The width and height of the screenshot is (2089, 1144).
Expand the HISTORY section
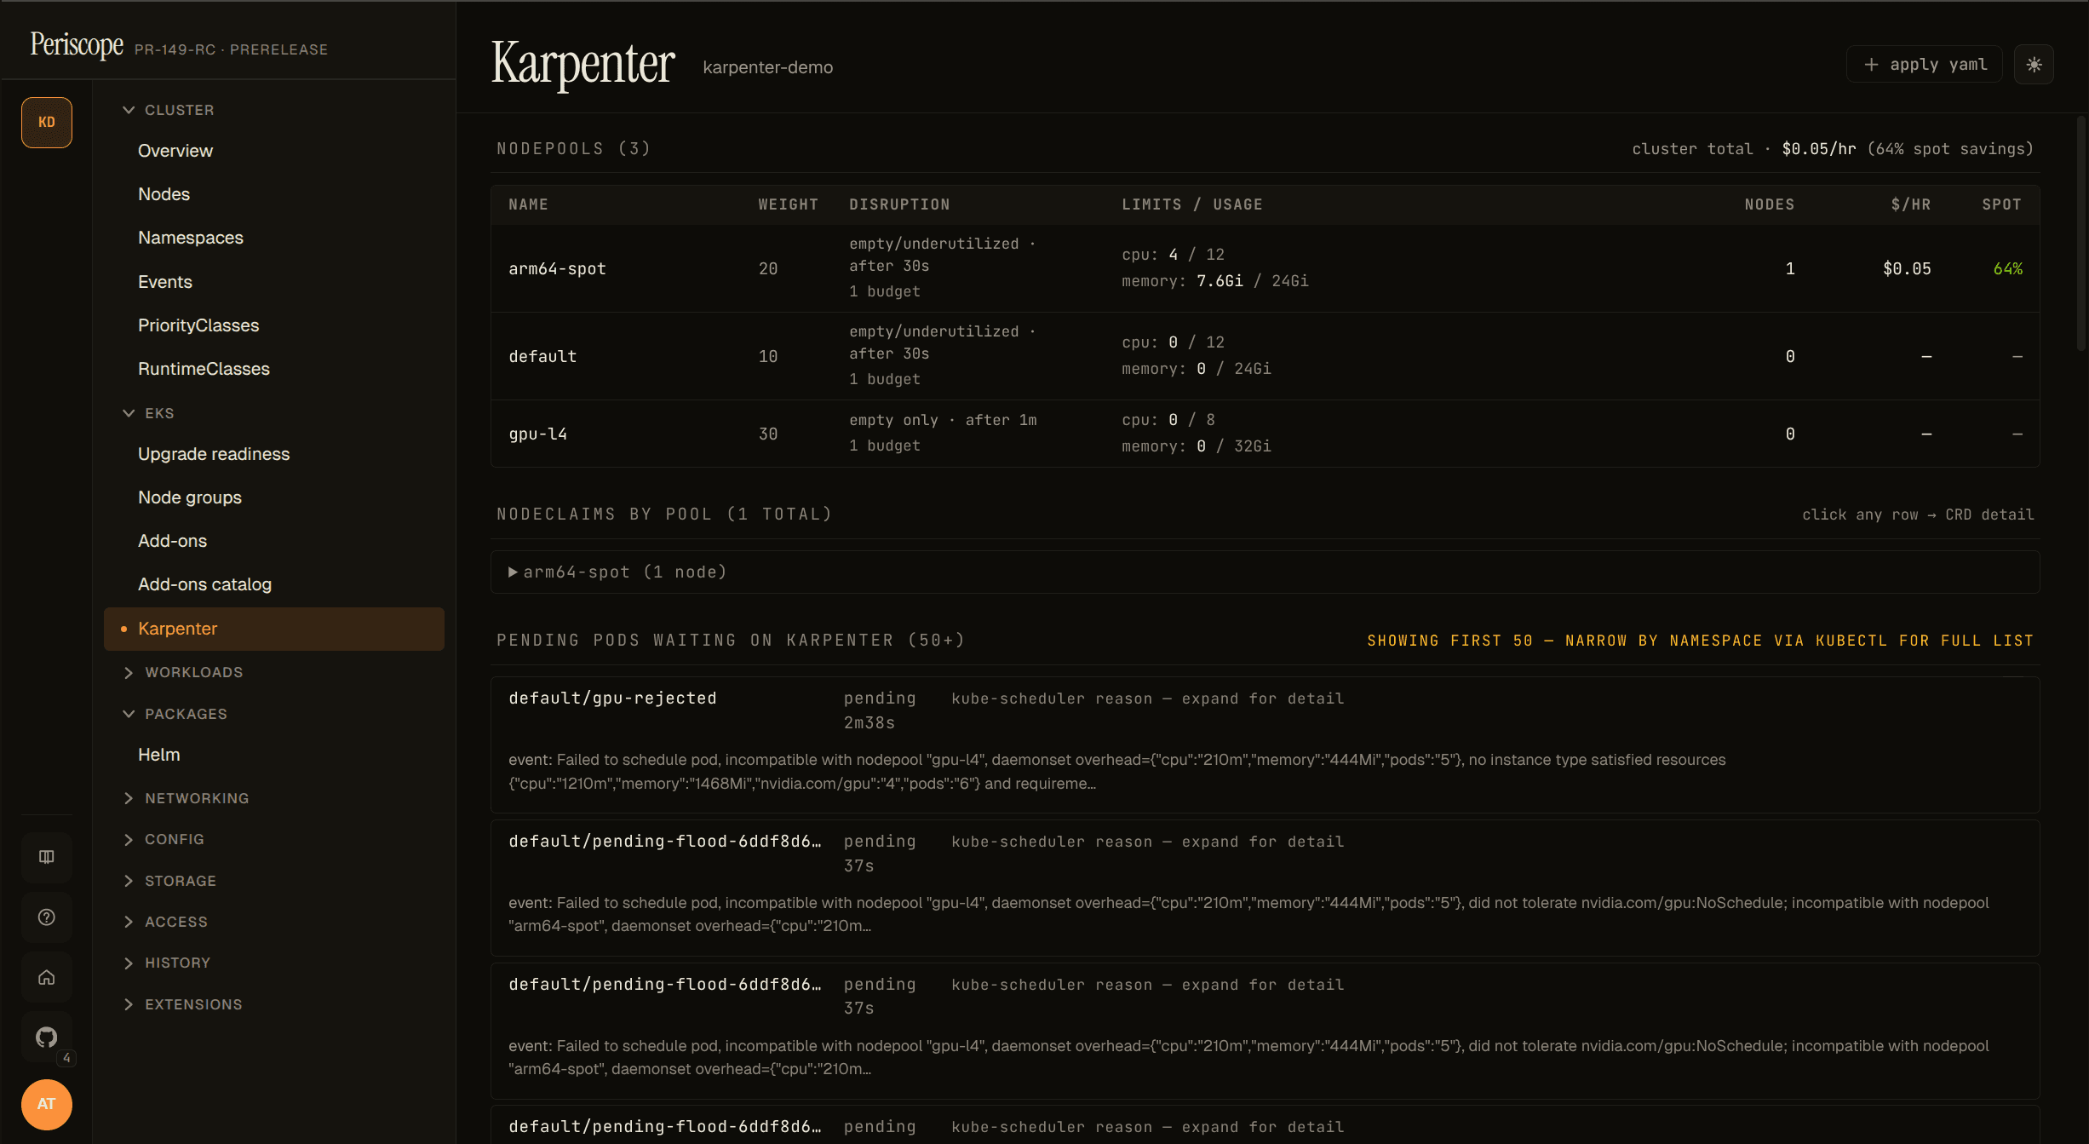tap(167, 963)
